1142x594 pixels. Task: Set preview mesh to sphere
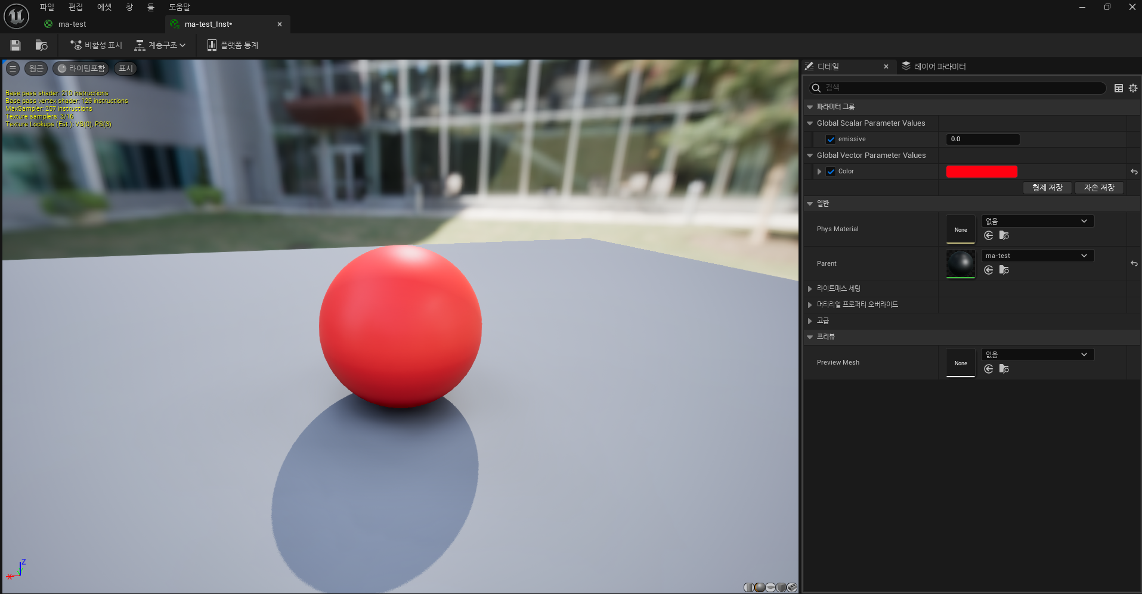(x=760, y=587)
